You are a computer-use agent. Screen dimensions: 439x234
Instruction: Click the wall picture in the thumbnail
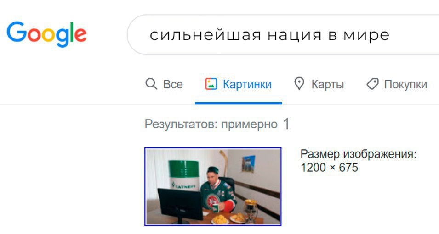(248, 164)
